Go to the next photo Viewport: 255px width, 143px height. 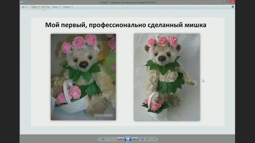point(135,139)
